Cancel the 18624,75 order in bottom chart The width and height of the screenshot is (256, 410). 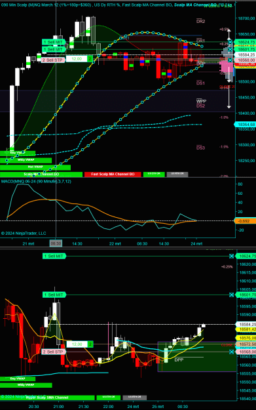click(x=232, y=256)
